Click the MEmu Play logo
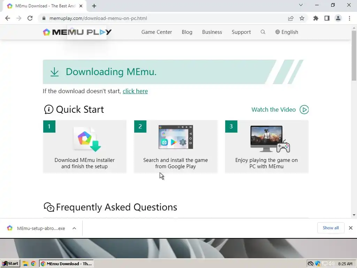Screen dimensions: 357x268 pyautogui.click(x=77, y=32)
